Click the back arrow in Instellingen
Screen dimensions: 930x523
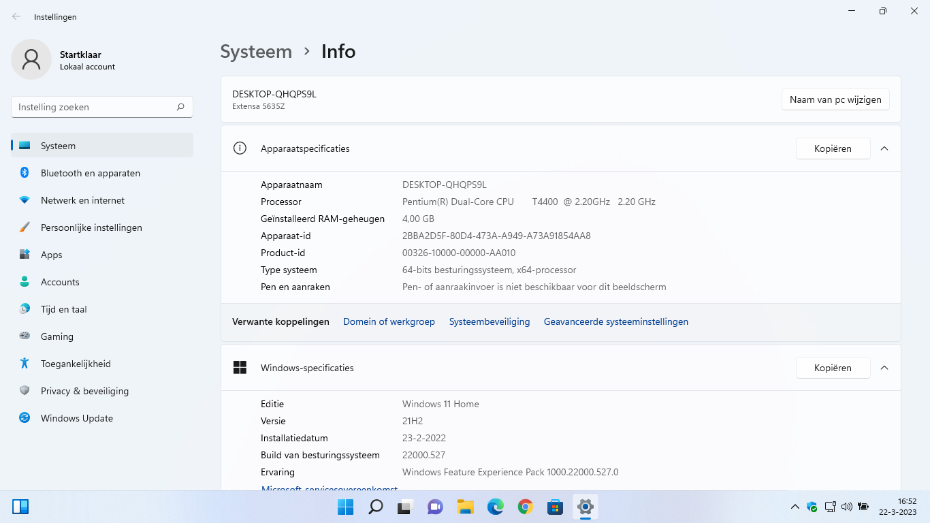[x=16, y=16]
